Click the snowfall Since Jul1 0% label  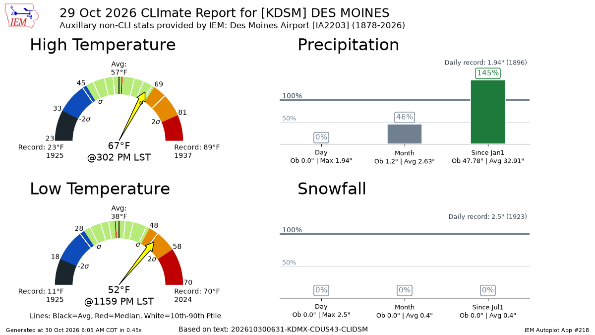(x=488, y=290)
